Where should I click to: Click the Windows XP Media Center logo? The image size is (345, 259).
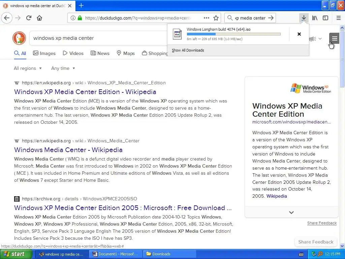pyautogui.click(x=311, y=88)
